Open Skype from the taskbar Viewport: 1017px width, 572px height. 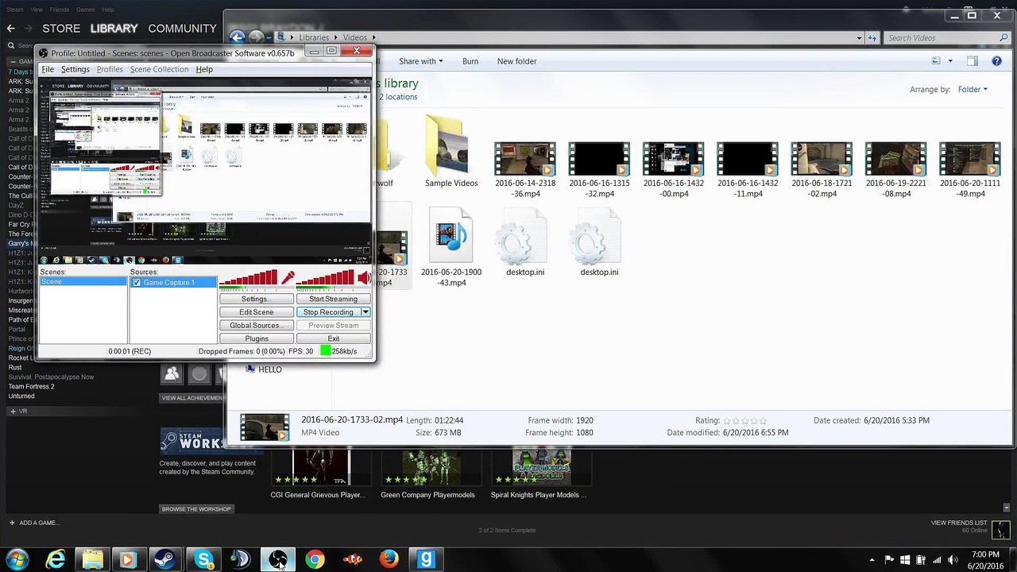coord(204,559)
